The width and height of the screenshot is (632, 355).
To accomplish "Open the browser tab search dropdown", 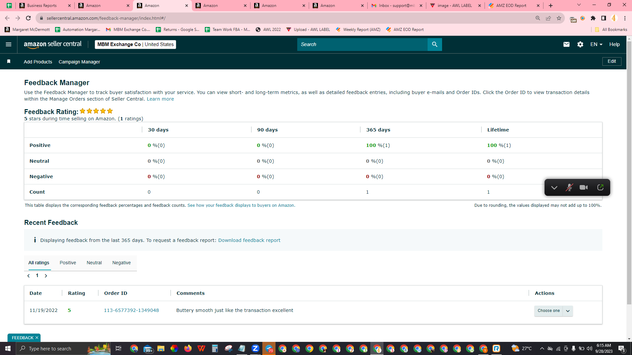I will coord(579,5).
